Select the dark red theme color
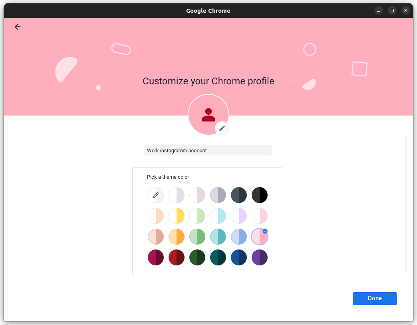The height and width of the screenshot is (325, 417). point(177,257)
